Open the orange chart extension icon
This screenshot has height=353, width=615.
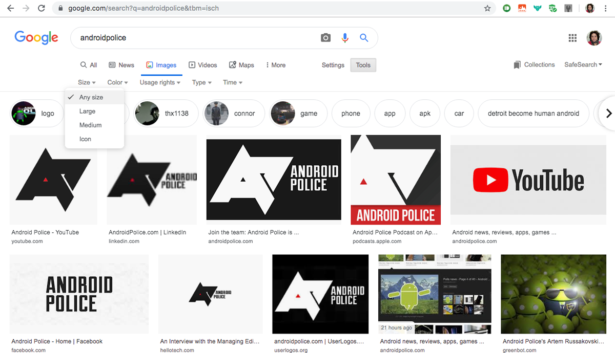(x=522, y=8)
